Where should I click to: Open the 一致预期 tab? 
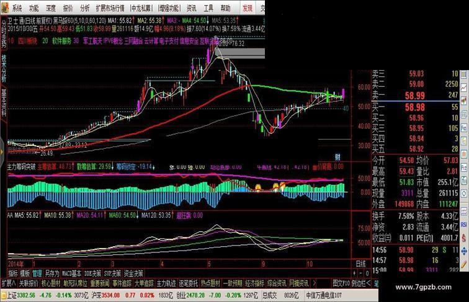click(233, 283)
